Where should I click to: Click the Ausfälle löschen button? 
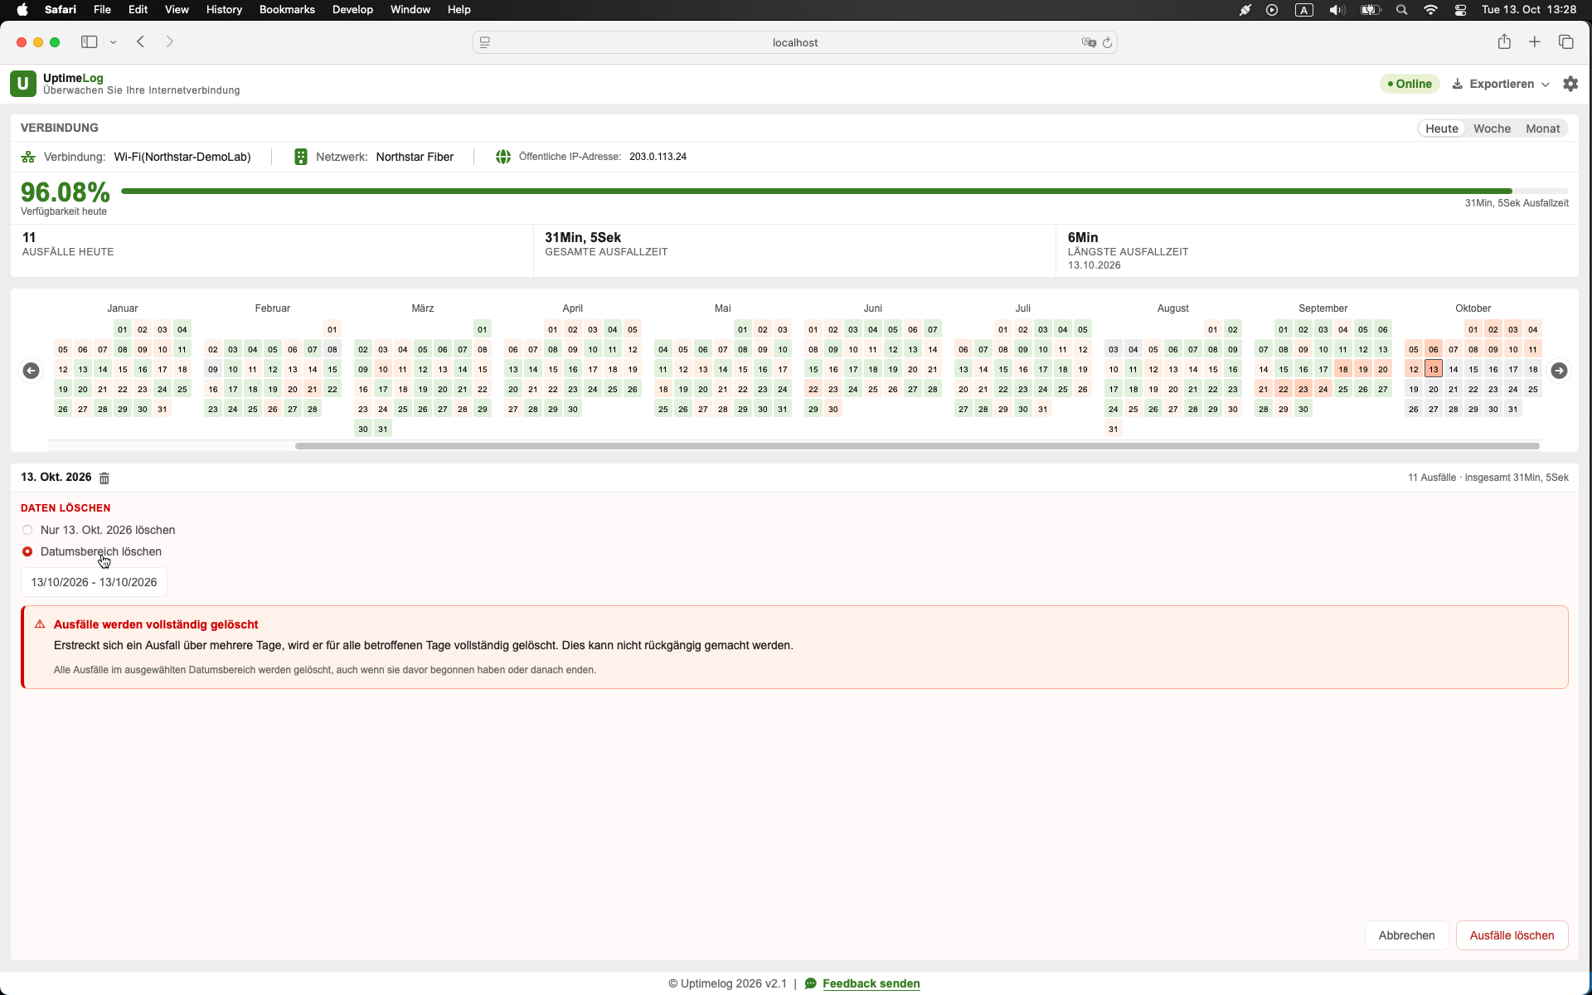(1512, 935)
